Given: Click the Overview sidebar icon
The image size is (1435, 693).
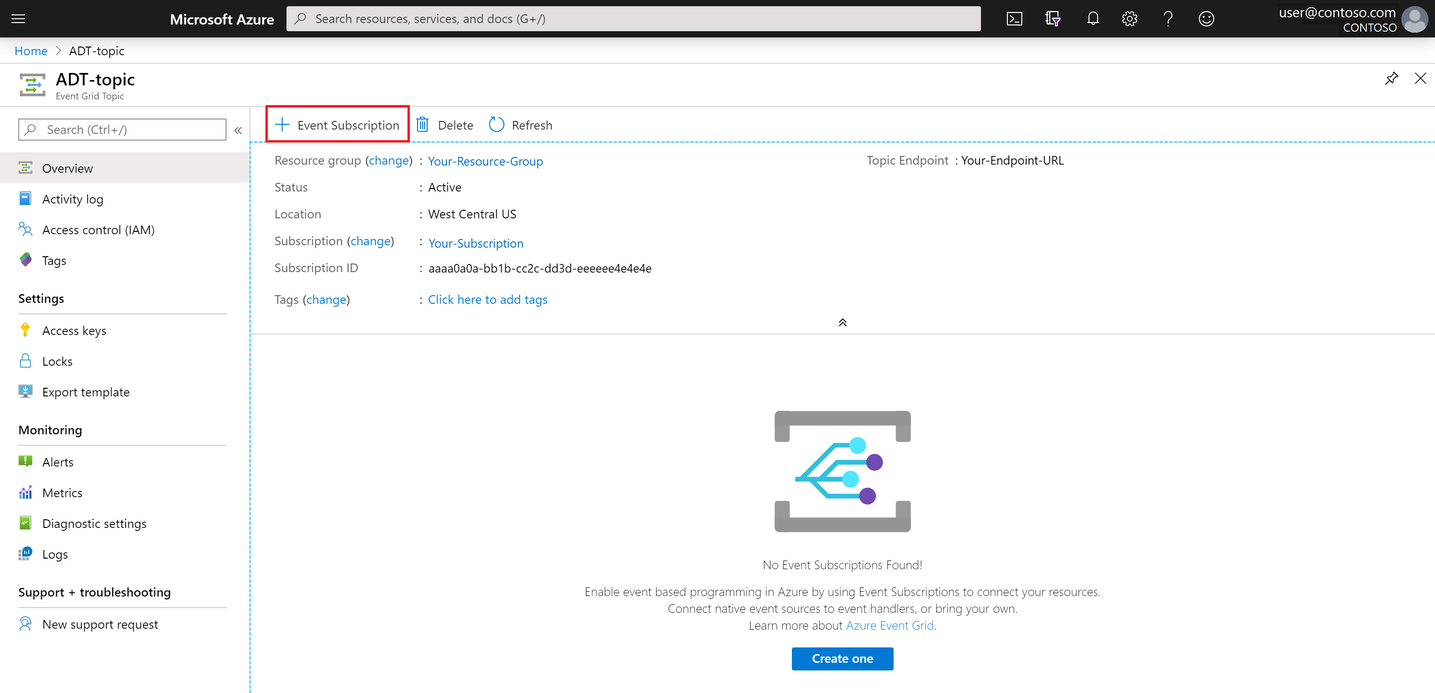Looking at the screenshot, I should pos(24,168).
